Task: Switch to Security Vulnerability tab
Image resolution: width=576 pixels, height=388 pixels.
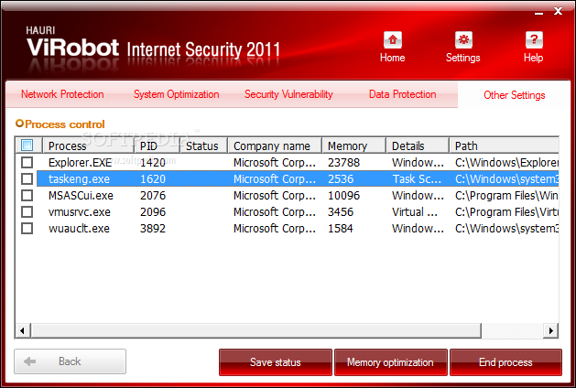Action: [x=288, y=94]
